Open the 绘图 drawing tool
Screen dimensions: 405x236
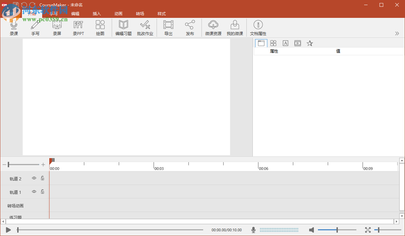(100, 27)
